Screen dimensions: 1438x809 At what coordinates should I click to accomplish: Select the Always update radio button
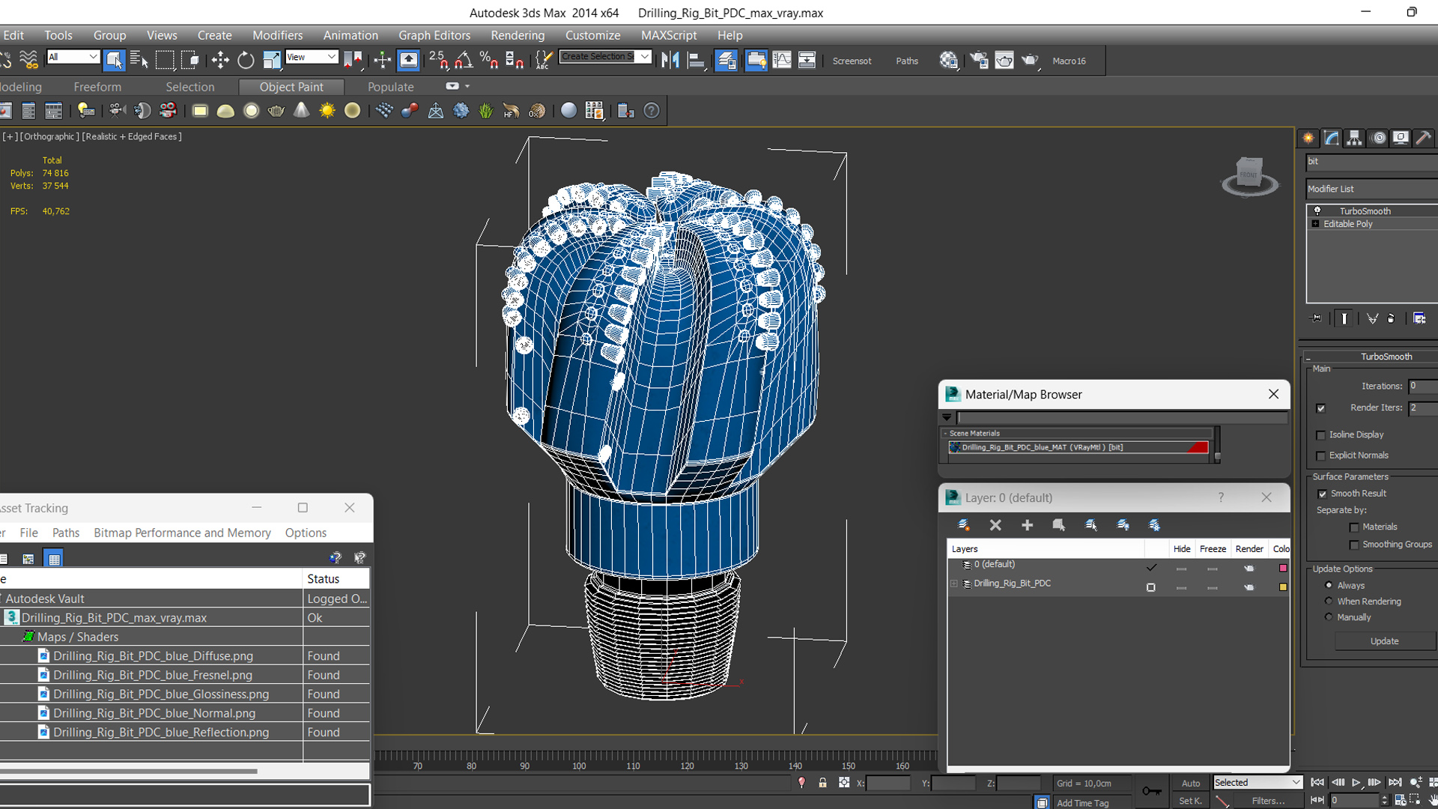[1329, 585]
